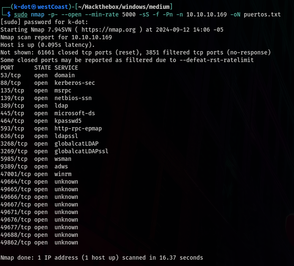Click the 9389/tcp adws entry
294x266 pixels.
[x=34, y=166]
